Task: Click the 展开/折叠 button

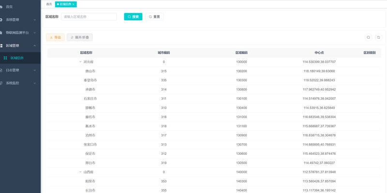Action: (x=80, y=38)
